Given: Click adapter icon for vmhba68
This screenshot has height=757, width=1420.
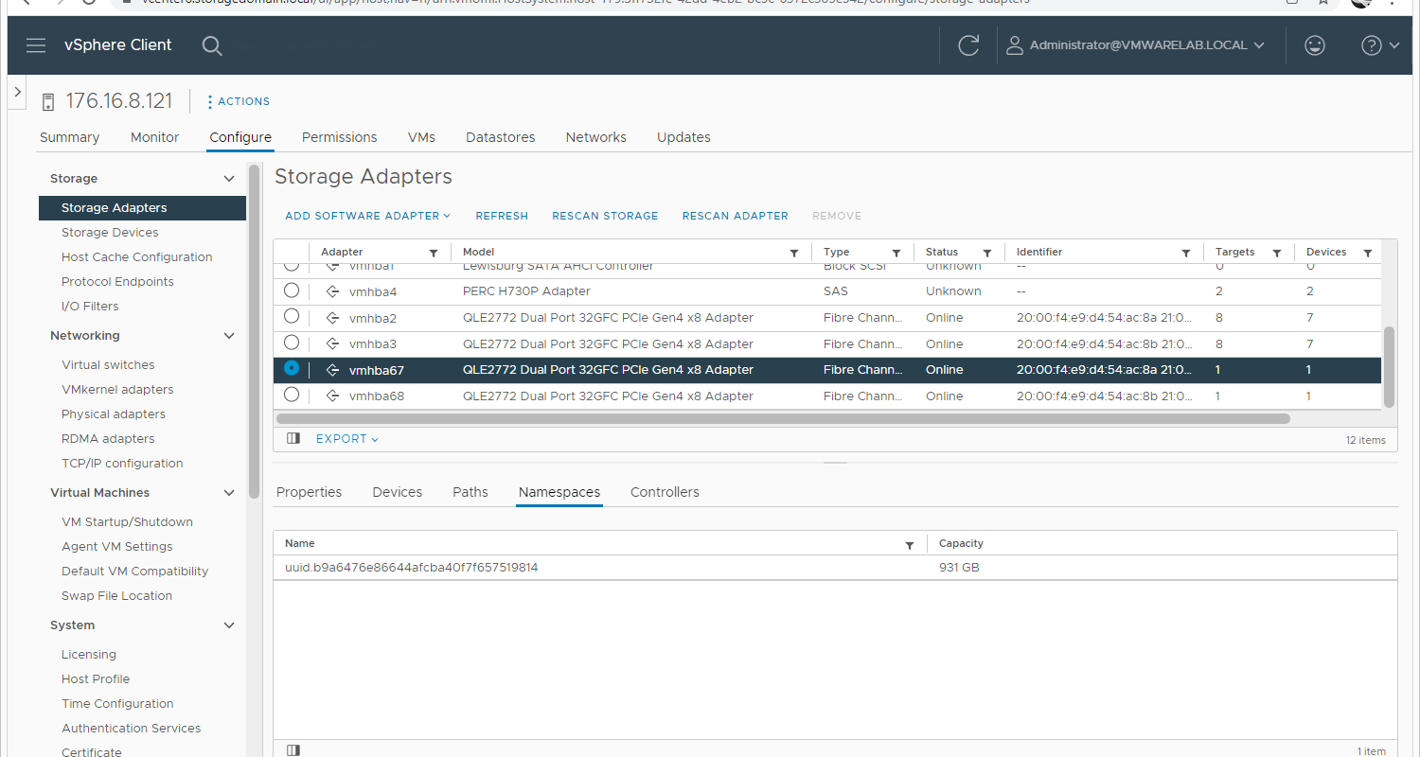Looking at the screenshot, I should tap(332, 396).
